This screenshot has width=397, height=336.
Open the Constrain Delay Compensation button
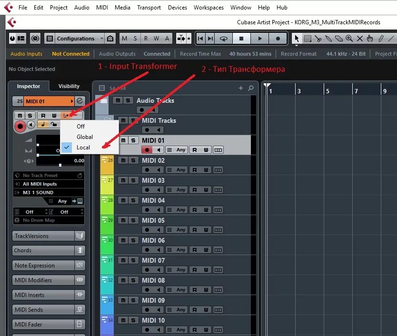(35, 39)
